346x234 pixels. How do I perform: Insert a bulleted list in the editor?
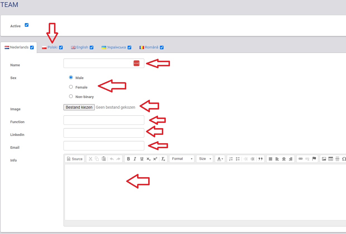(x=238, y=159)
